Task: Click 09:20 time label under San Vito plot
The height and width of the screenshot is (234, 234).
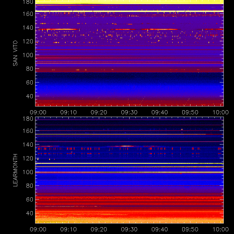Action: tap(99, 112)
